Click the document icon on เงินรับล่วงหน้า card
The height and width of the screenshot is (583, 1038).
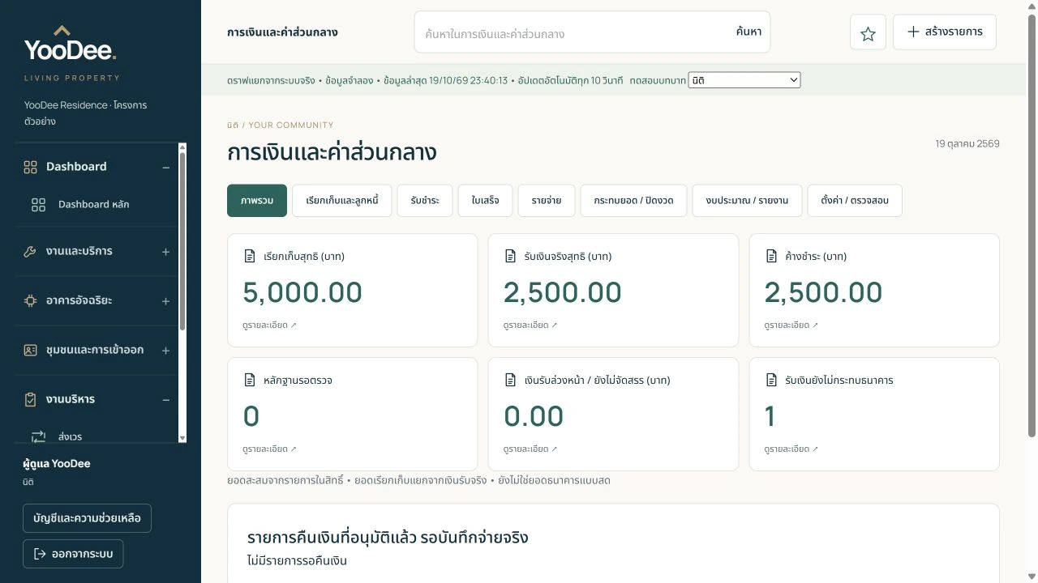pyautogui.click(x=511, y=381)
